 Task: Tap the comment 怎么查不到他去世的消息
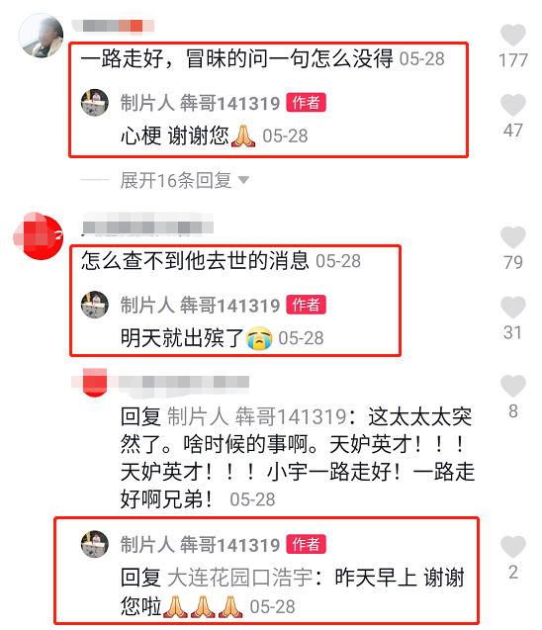pos(195,261)
